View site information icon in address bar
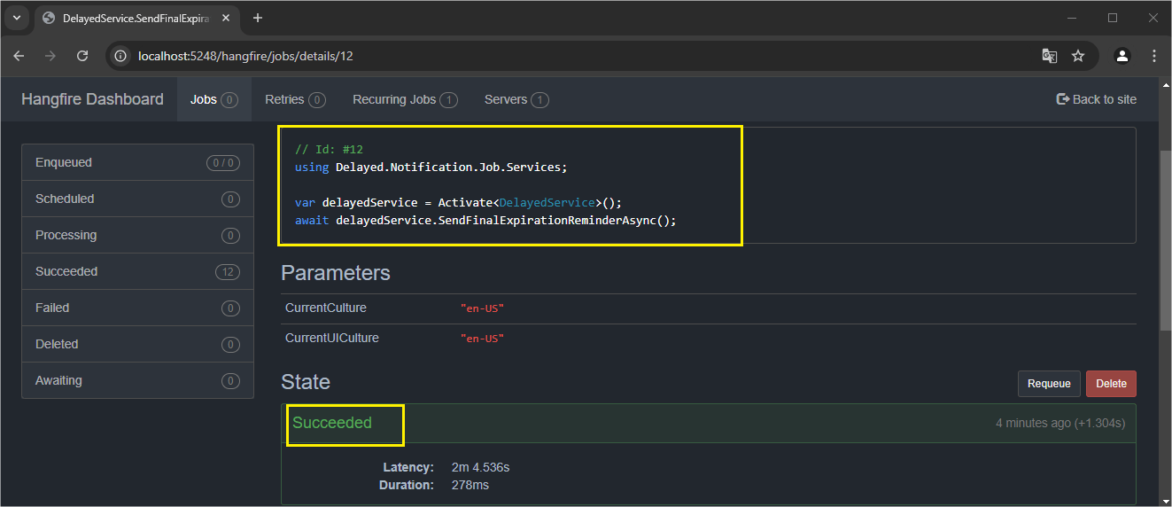The image size is (1172, 507). (x=122, y=56)
